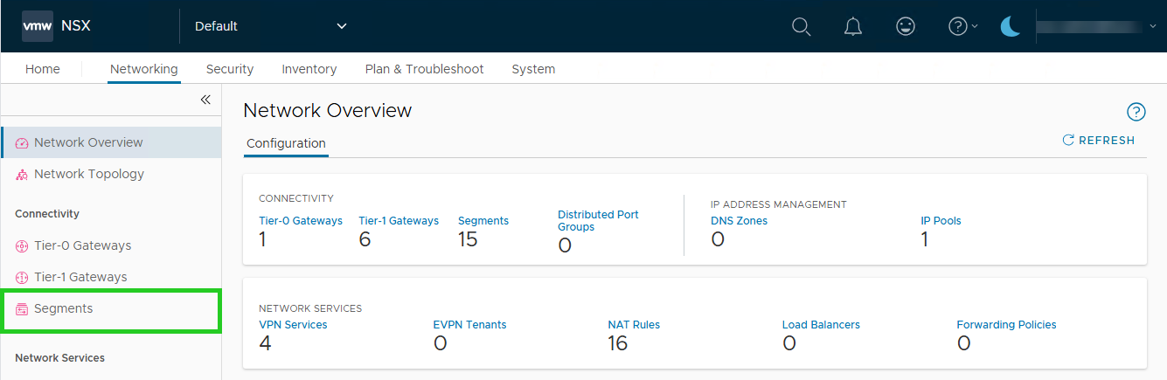Expand the user account dropdown chevron
This screenshot has width=1167, height=380.
point(1153,27)
